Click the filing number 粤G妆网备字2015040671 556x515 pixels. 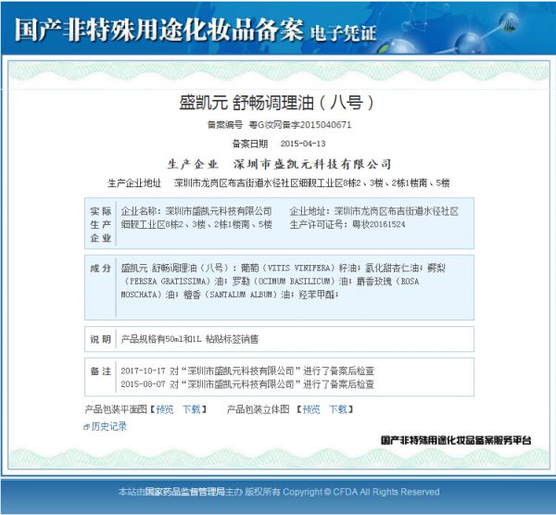300,125
